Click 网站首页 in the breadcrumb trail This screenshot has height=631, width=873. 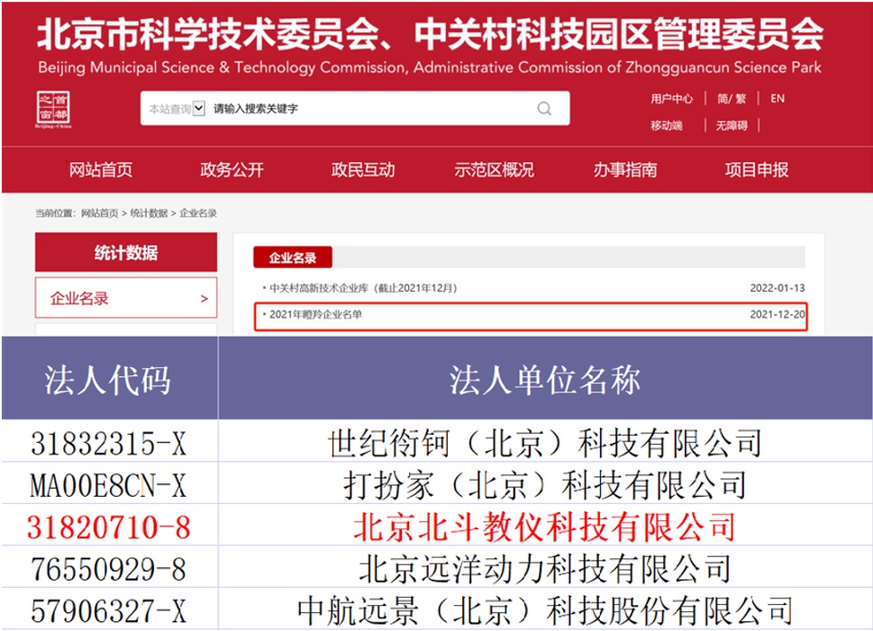click(x=100, y=213)
